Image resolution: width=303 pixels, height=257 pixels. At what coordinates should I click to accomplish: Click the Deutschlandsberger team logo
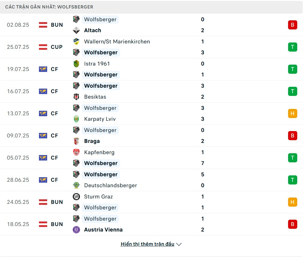(76, 185)
